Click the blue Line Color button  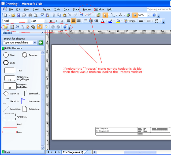coord(110,21)
